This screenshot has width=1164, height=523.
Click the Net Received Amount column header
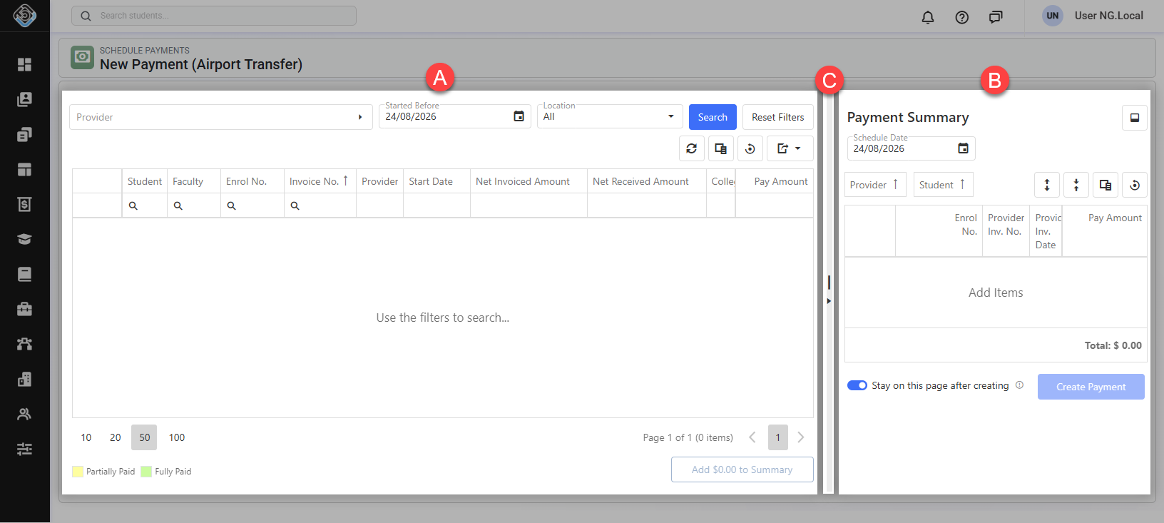pyautogui.click(x=646, y=181)
